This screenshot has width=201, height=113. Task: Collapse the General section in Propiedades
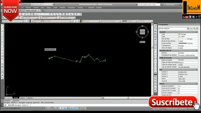tap(196, 32)
